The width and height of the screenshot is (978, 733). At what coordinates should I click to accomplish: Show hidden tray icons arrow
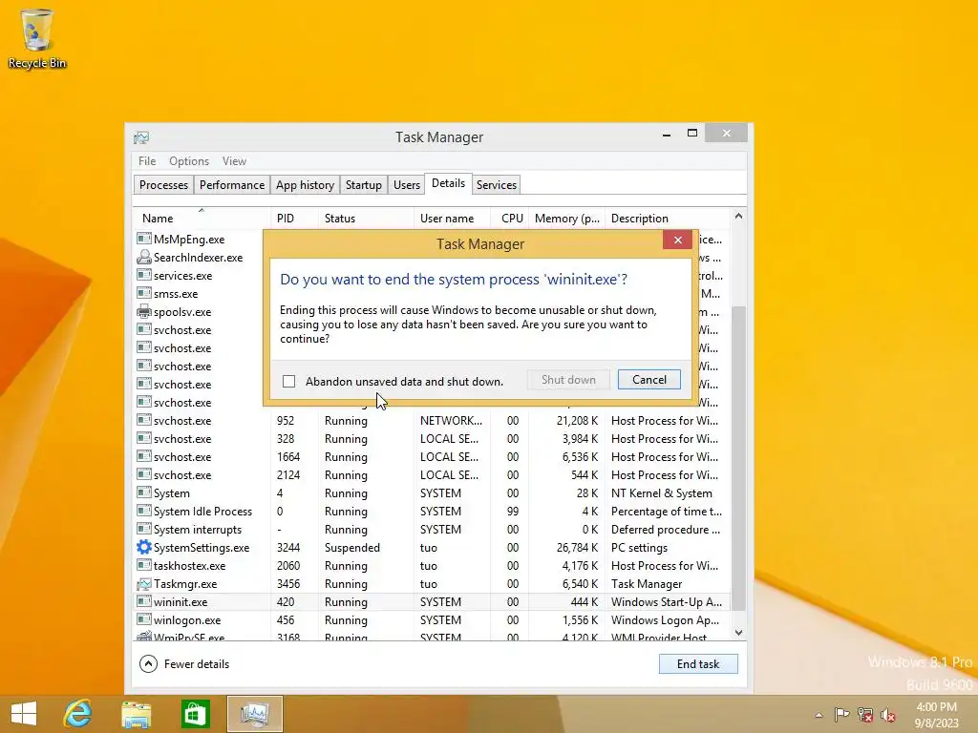(x=819, y=715)
